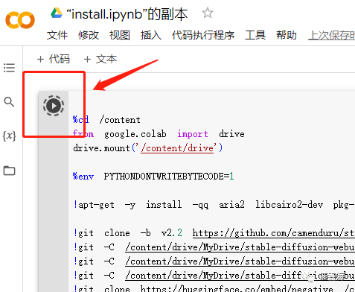Open the variables {x} sidebar panel
355x292 pixels.
pos(9,136)
